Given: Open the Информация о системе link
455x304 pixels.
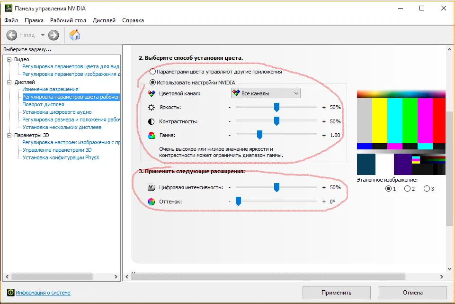Looking at the screenshot, I should (43, 293).
